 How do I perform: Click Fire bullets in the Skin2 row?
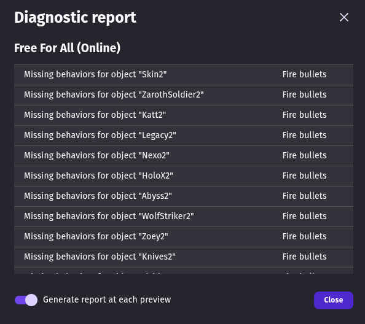[x=305, y=74]
